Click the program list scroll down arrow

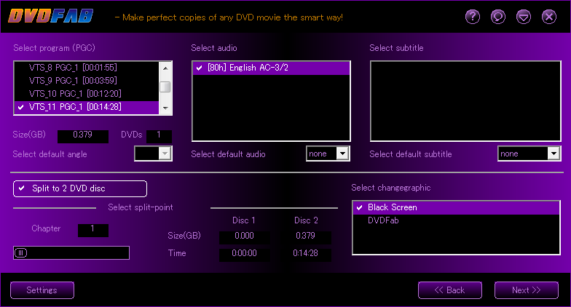[x=166, y=108]
